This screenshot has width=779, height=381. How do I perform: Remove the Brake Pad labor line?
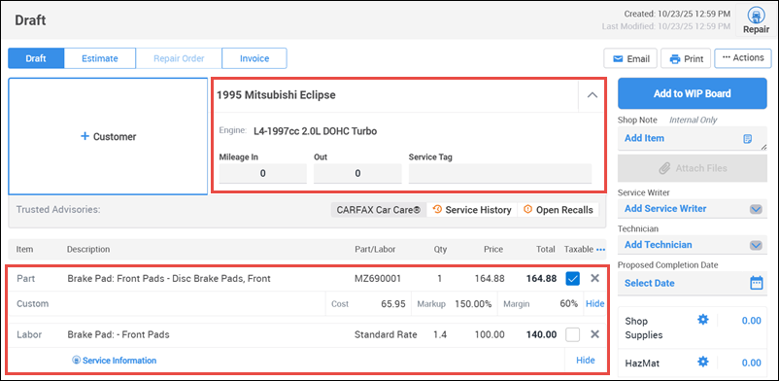[594, 334]
